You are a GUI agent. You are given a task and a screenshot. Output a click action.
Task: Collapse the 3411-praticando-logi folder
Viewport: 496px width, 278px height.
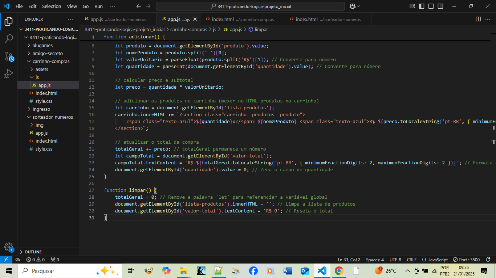[48, 37]
